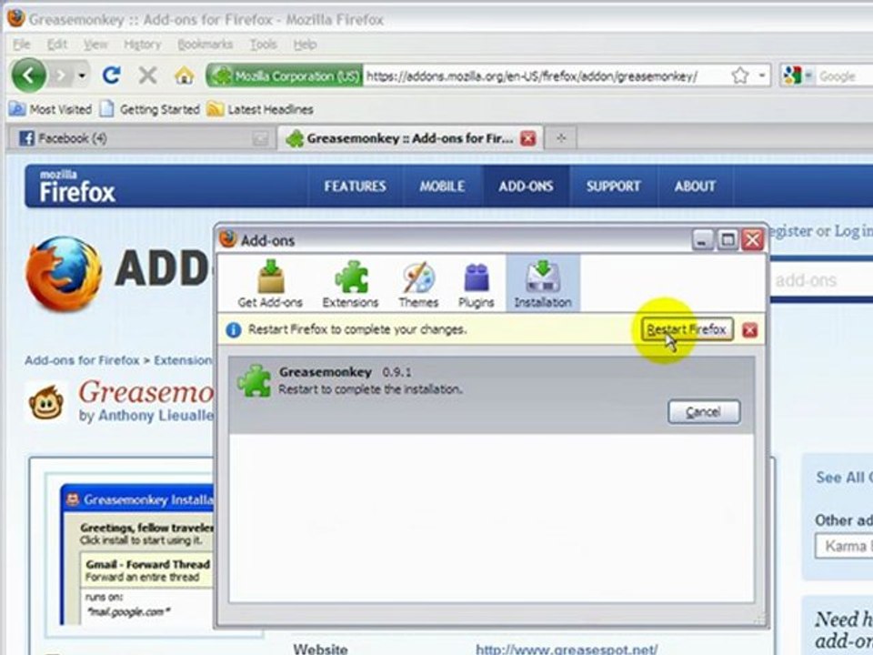This screenshot has width=873, height=655.
Task: Reload the current page
Action: 111,76
